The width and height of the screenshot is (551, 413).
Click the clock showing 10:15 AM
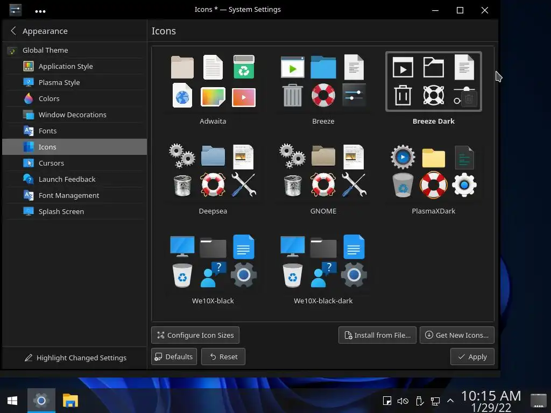pos(491,401)
